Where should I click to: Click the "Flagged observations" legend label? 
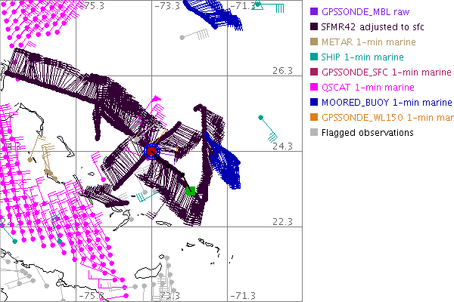tap(367, 133)
